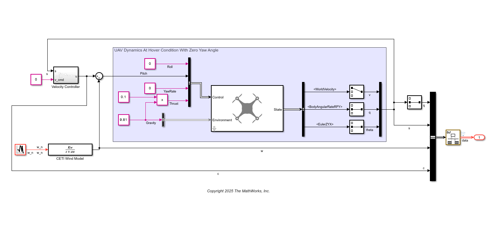The width and height of the screenshot is (487, 234).
Task: Click the Velocity Controller subsystem block
Action: [66, 75]
